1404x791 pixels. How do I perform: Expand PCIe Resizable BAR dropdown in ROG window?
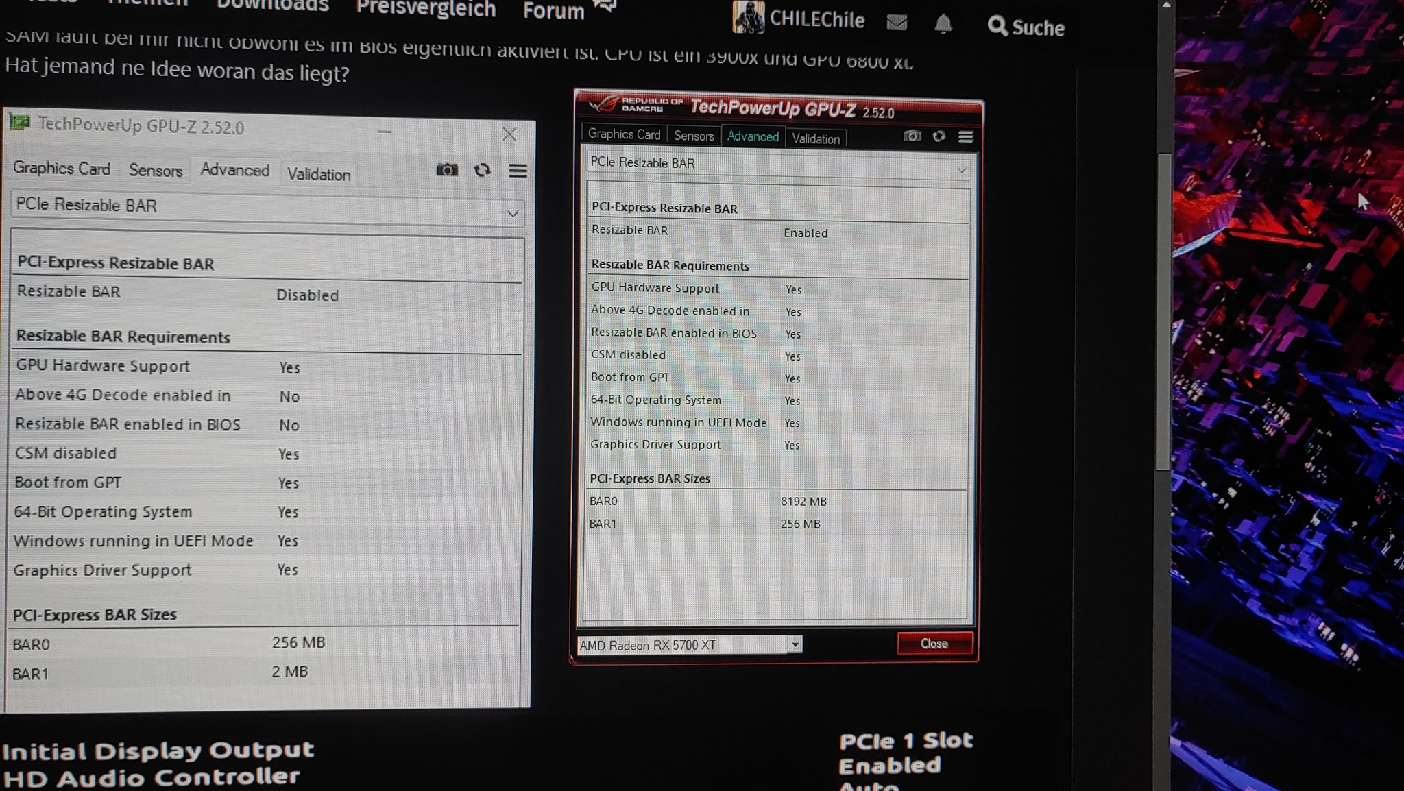[962, 169]
